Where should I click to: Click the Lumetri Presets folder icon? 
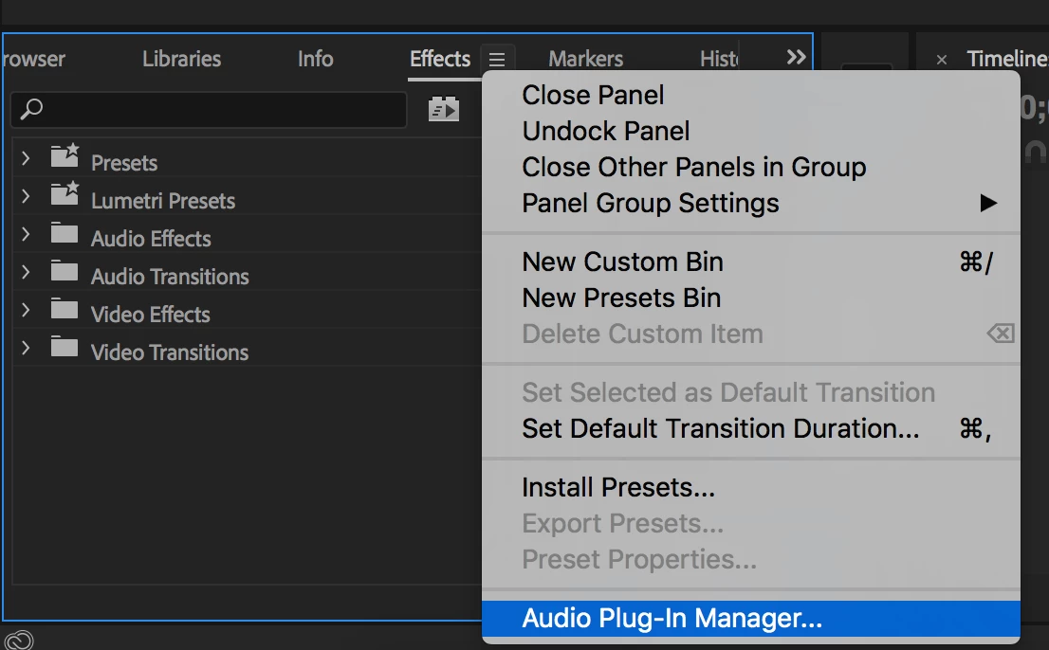(64, 195)
